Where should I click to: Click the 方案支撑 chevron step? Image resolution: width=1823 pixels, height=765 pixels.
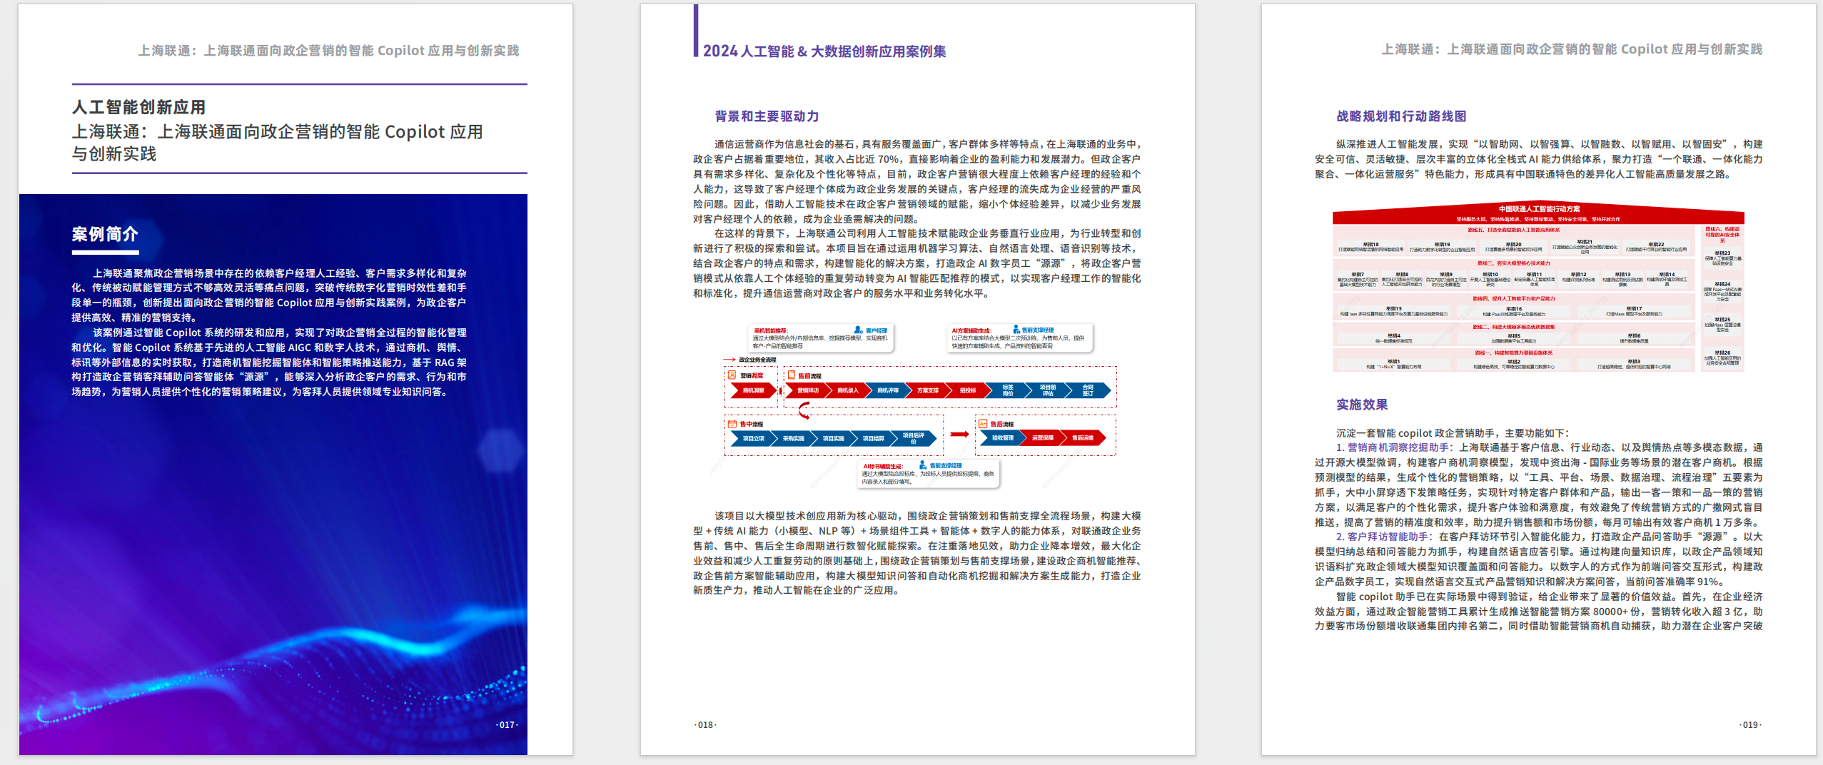(928, 390)
